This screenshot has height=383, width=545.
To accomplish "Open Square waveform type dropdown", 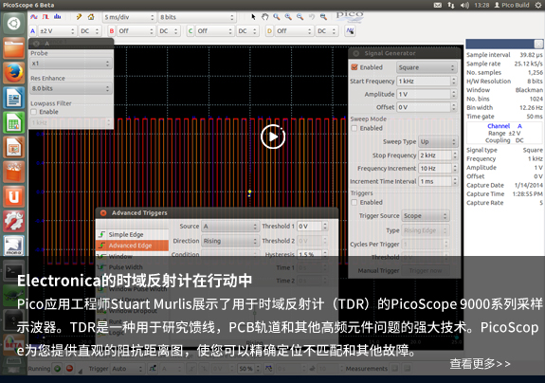I will (x=427, y=67).
